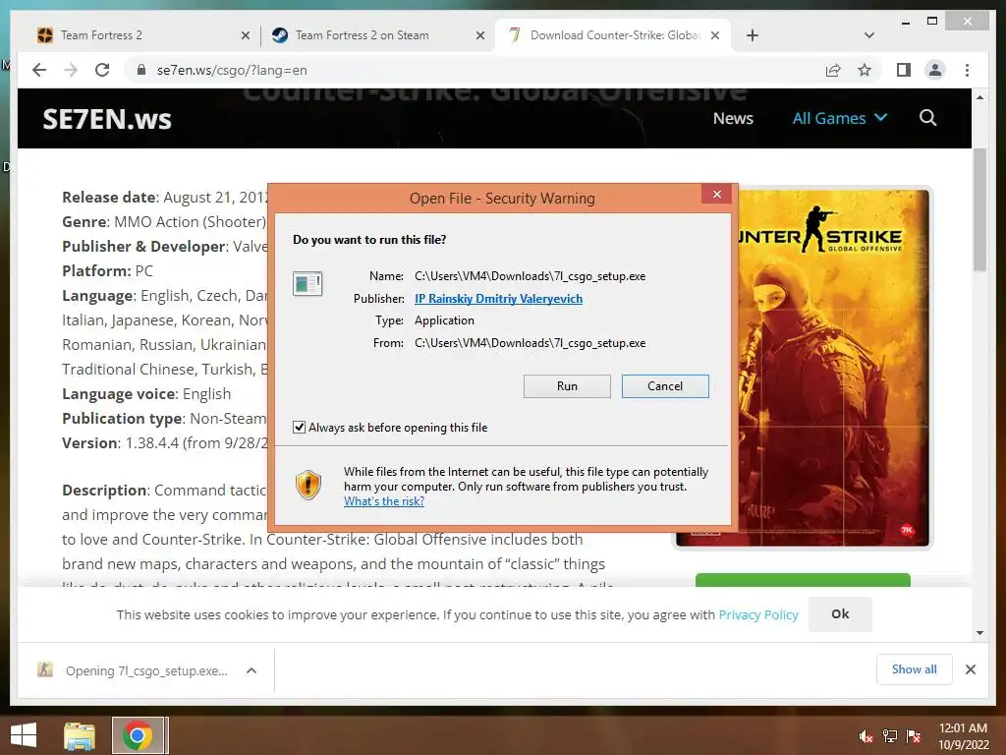Open the What's the risk? link
Viewport: 1006px width, 755px height.
click(384, 501)
